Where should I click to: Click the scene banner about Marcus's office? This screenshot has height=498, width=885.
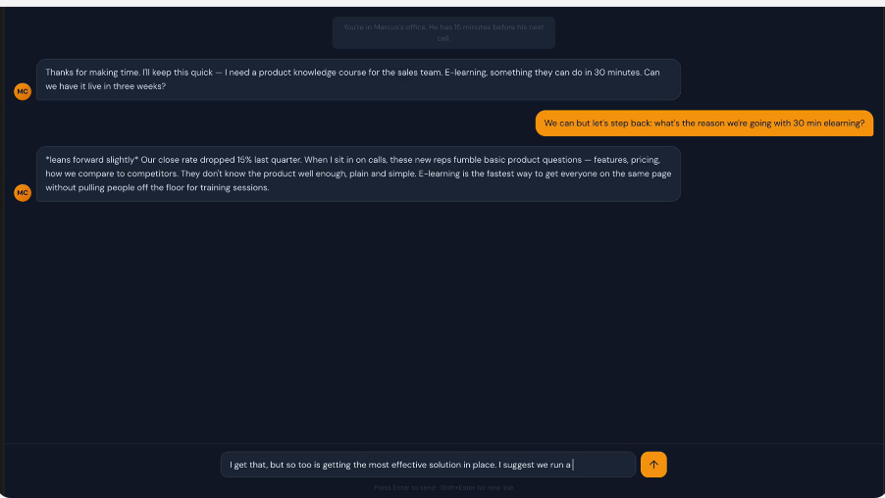click(x=443, y=32)
